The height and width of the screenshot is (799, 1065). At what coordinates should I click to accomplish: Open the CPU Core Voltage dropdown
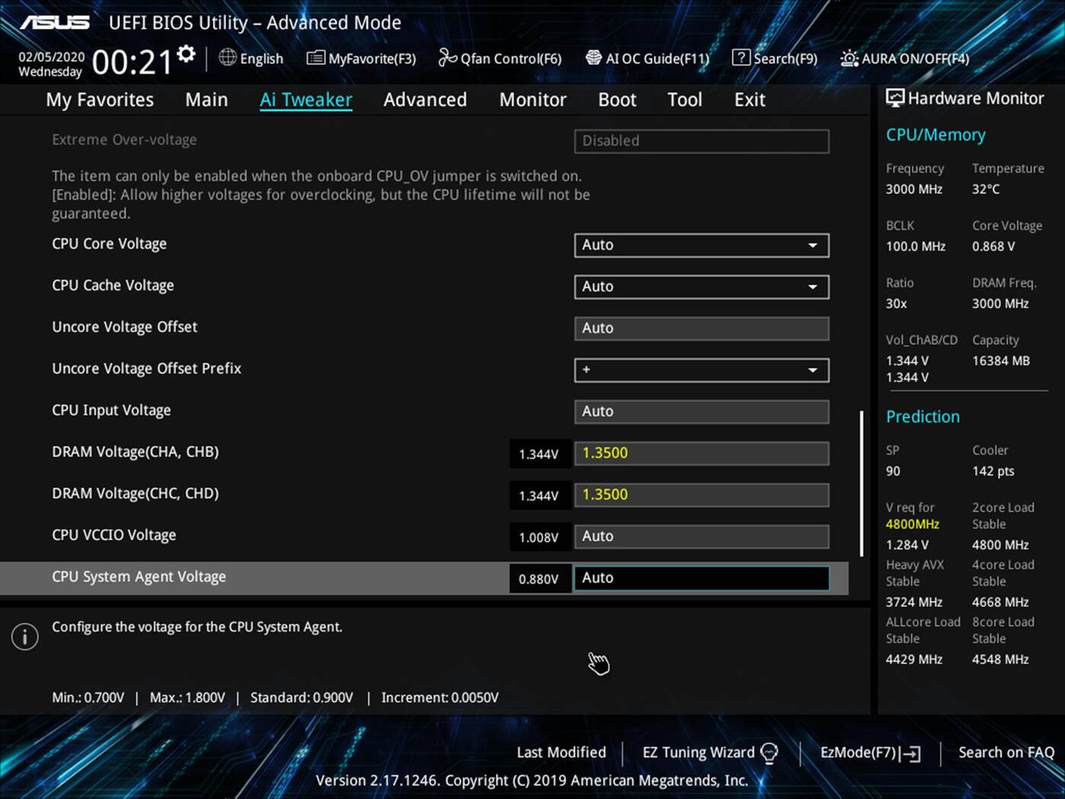[814, 245]
